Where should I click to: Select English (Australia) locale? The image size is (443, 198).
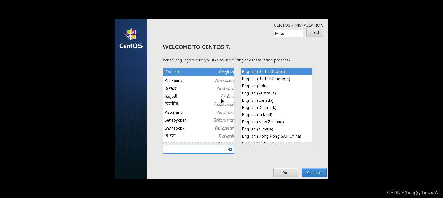tap(276, 93)
